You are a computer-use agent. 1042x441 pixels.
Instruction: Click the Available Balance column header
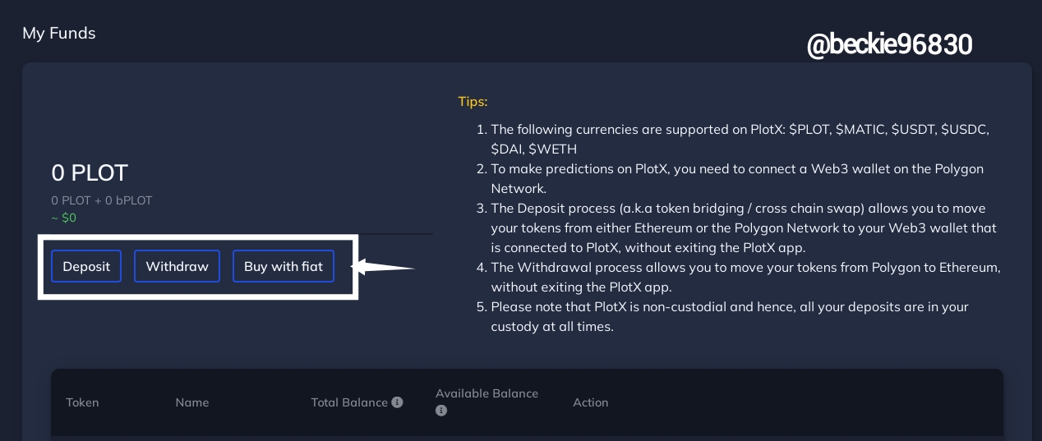click(486, 393)
